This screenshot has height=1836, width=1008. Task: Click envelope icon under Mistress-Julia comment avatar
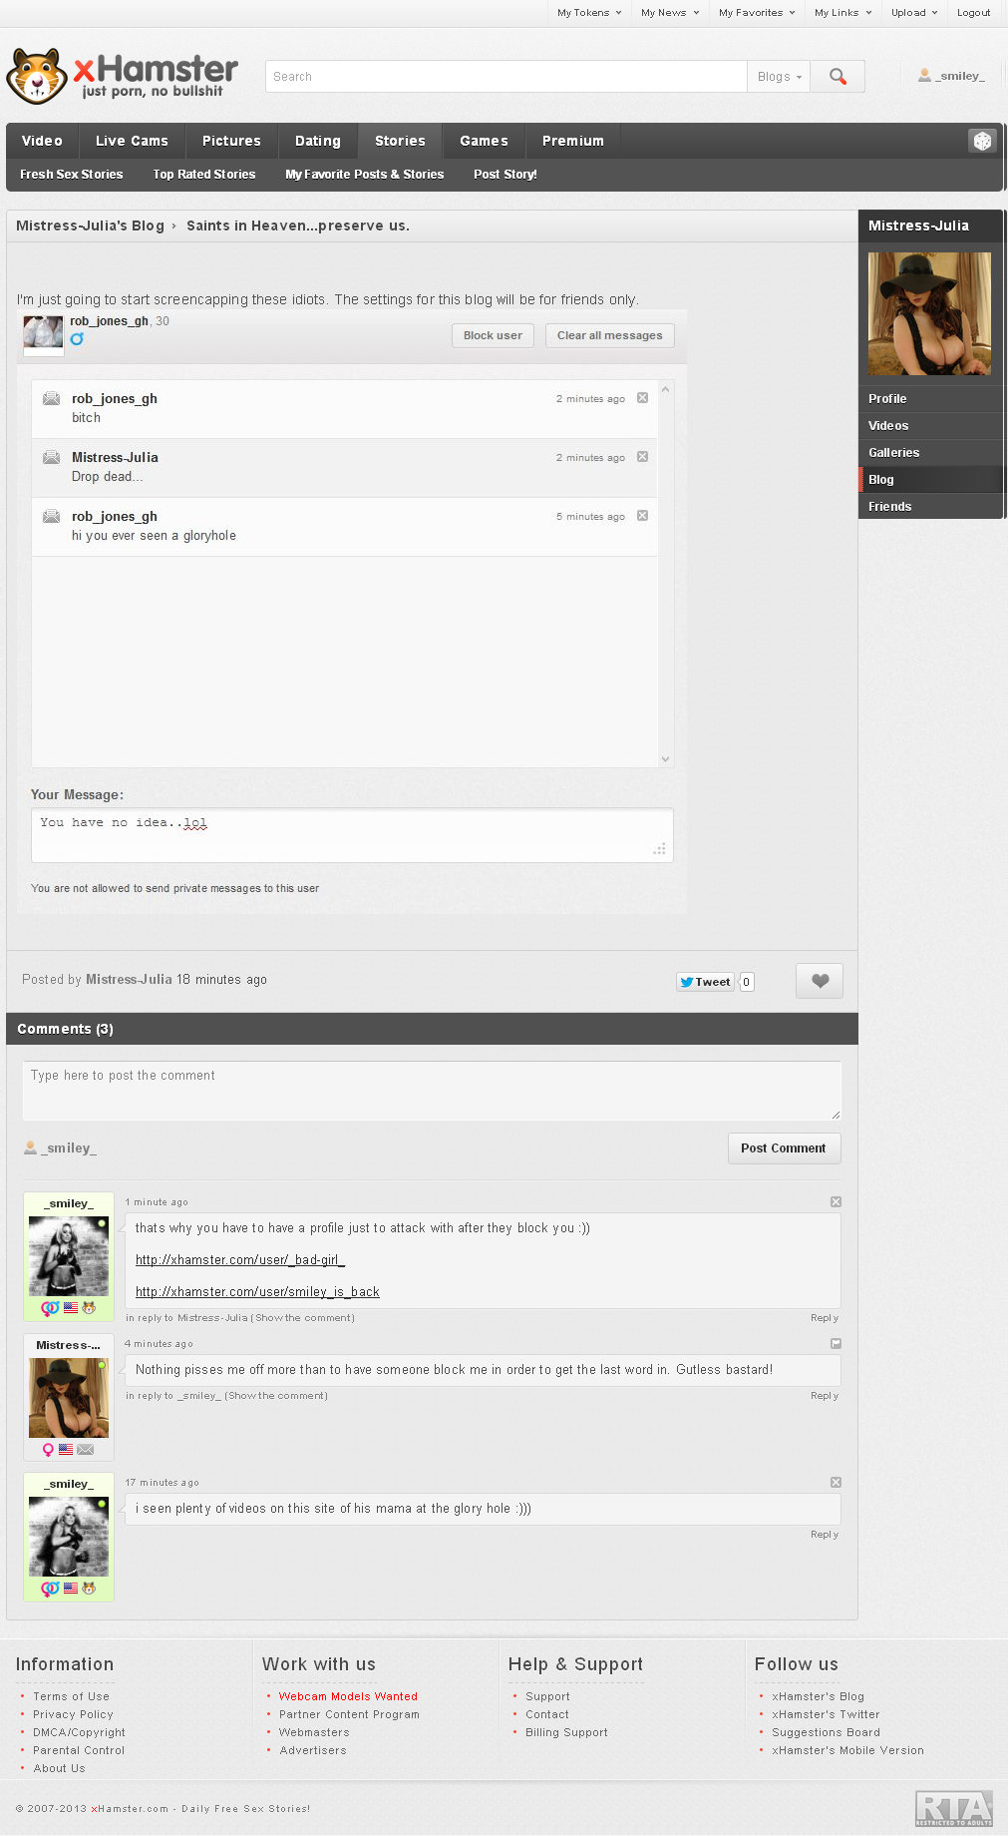tap(86, 1450)
